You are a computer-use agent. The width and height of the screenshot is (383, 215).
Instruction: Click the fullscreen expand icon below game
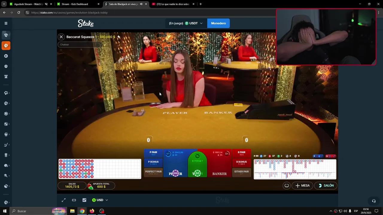pos(64,200)
